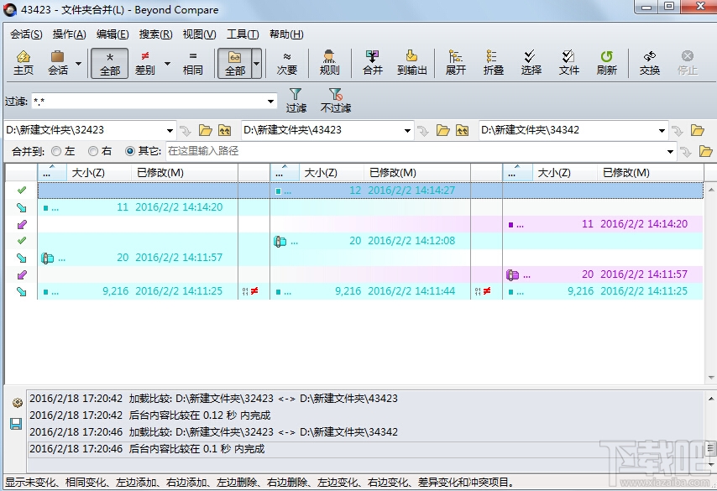Open the 43423 folder path dropdown
Viewport: 717px width, 491px height.
click(406, 130)
